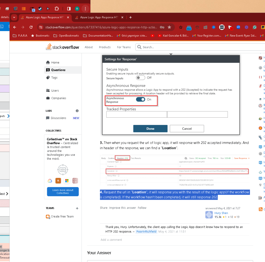265x262 pixels.
Task: Click the RSS feed icon on right edge
Action: pos(260,209)
